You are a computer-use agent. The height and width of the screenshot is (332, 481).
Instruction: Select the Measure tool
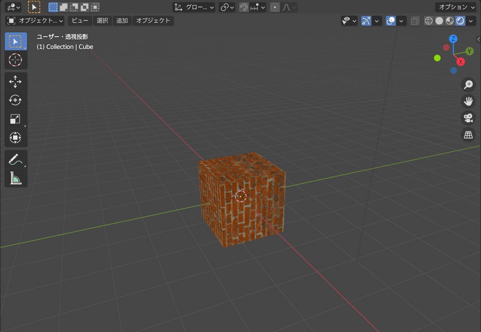(16, 178)
